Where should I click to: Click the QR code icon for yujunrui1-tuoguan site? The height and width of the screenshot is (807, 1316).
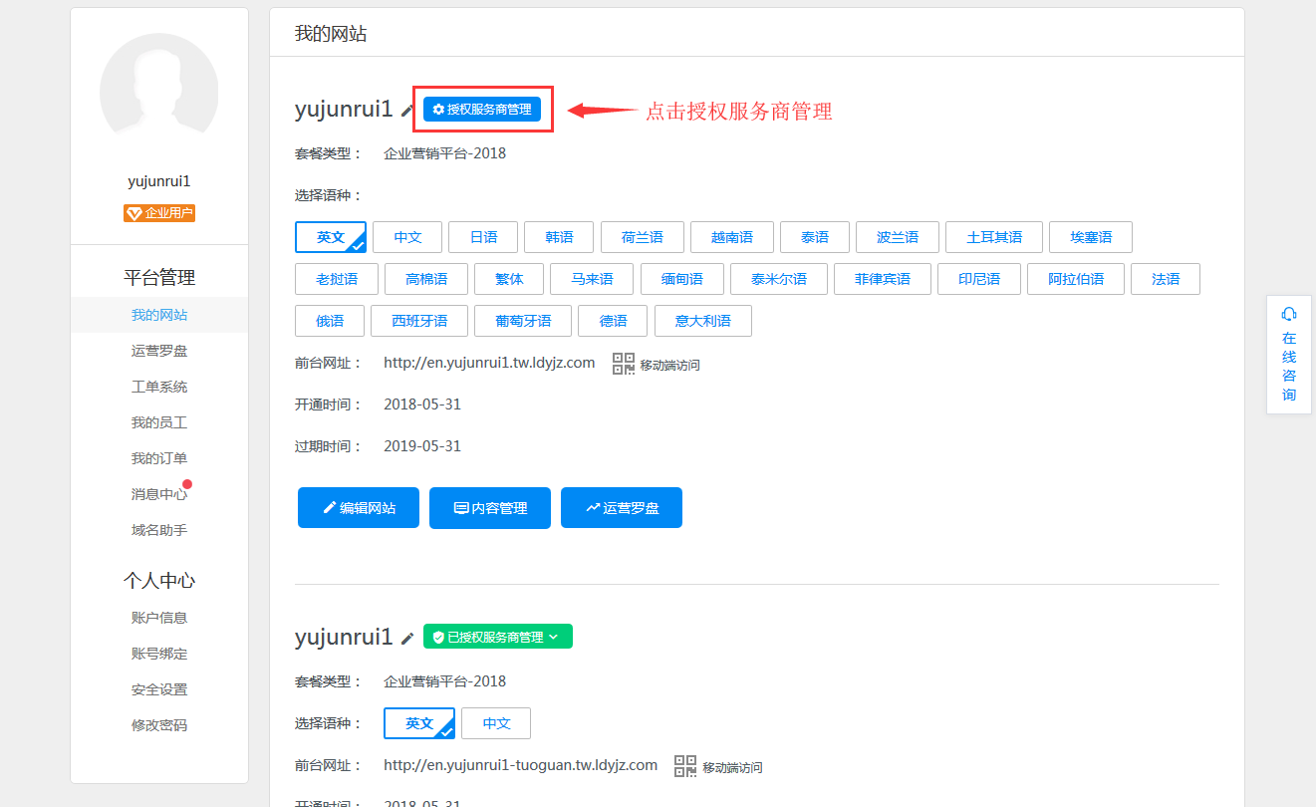click(x=685, y=766)
